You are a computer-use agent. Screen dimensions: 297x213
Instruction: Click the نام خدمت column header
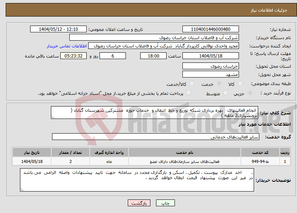pyautogui.click(x=184, y=152)
